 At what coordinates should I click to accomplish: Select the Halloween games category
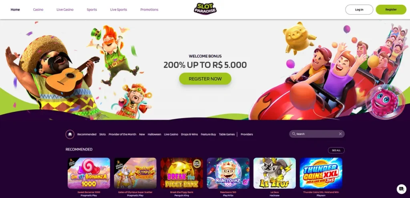154,135
